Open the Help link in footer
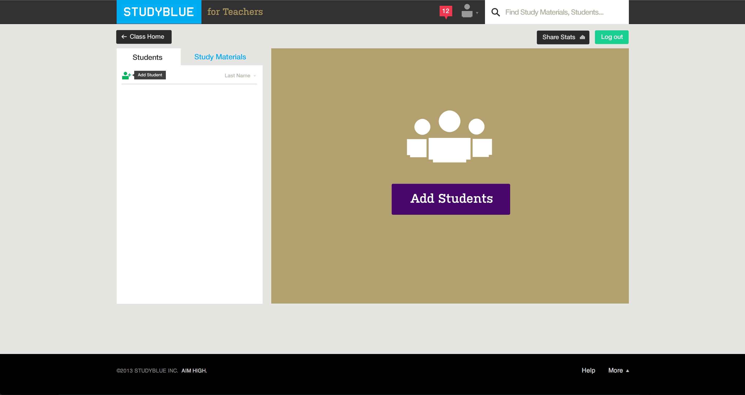Viewport: 745px width, 395px height. (x=588, y=370)
